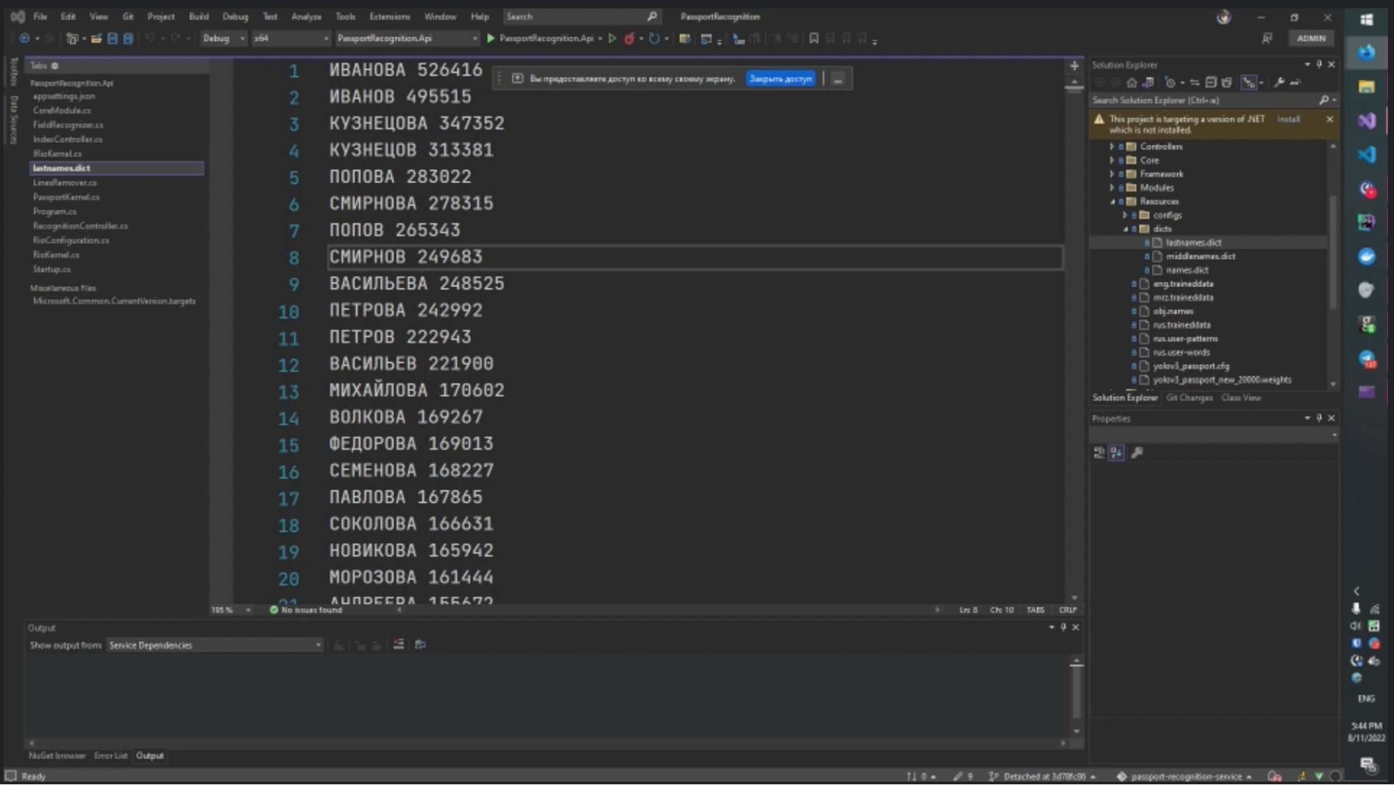Click Property Pages wrench in Properties panel

[1137, 453]
